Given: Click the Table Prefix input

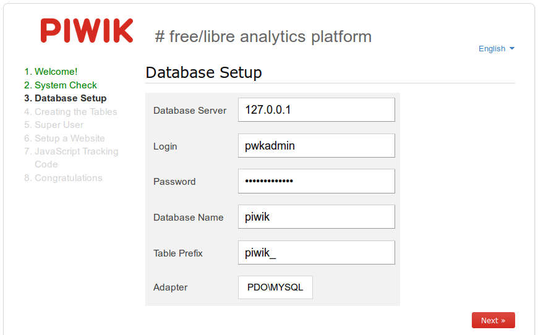Looking at the screenshot, I should [317, 252].
